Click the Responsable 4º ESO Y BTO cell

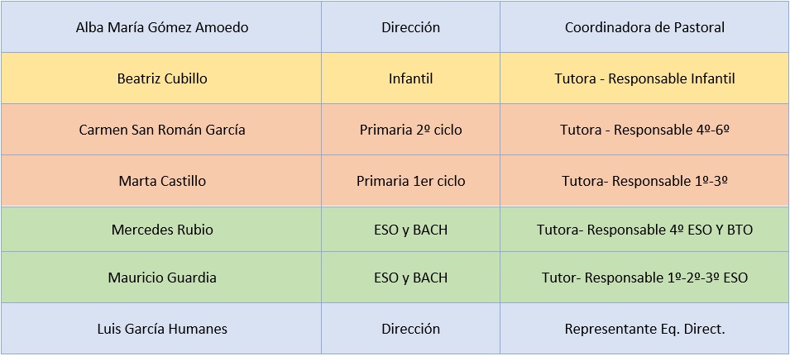coord(644,230)
